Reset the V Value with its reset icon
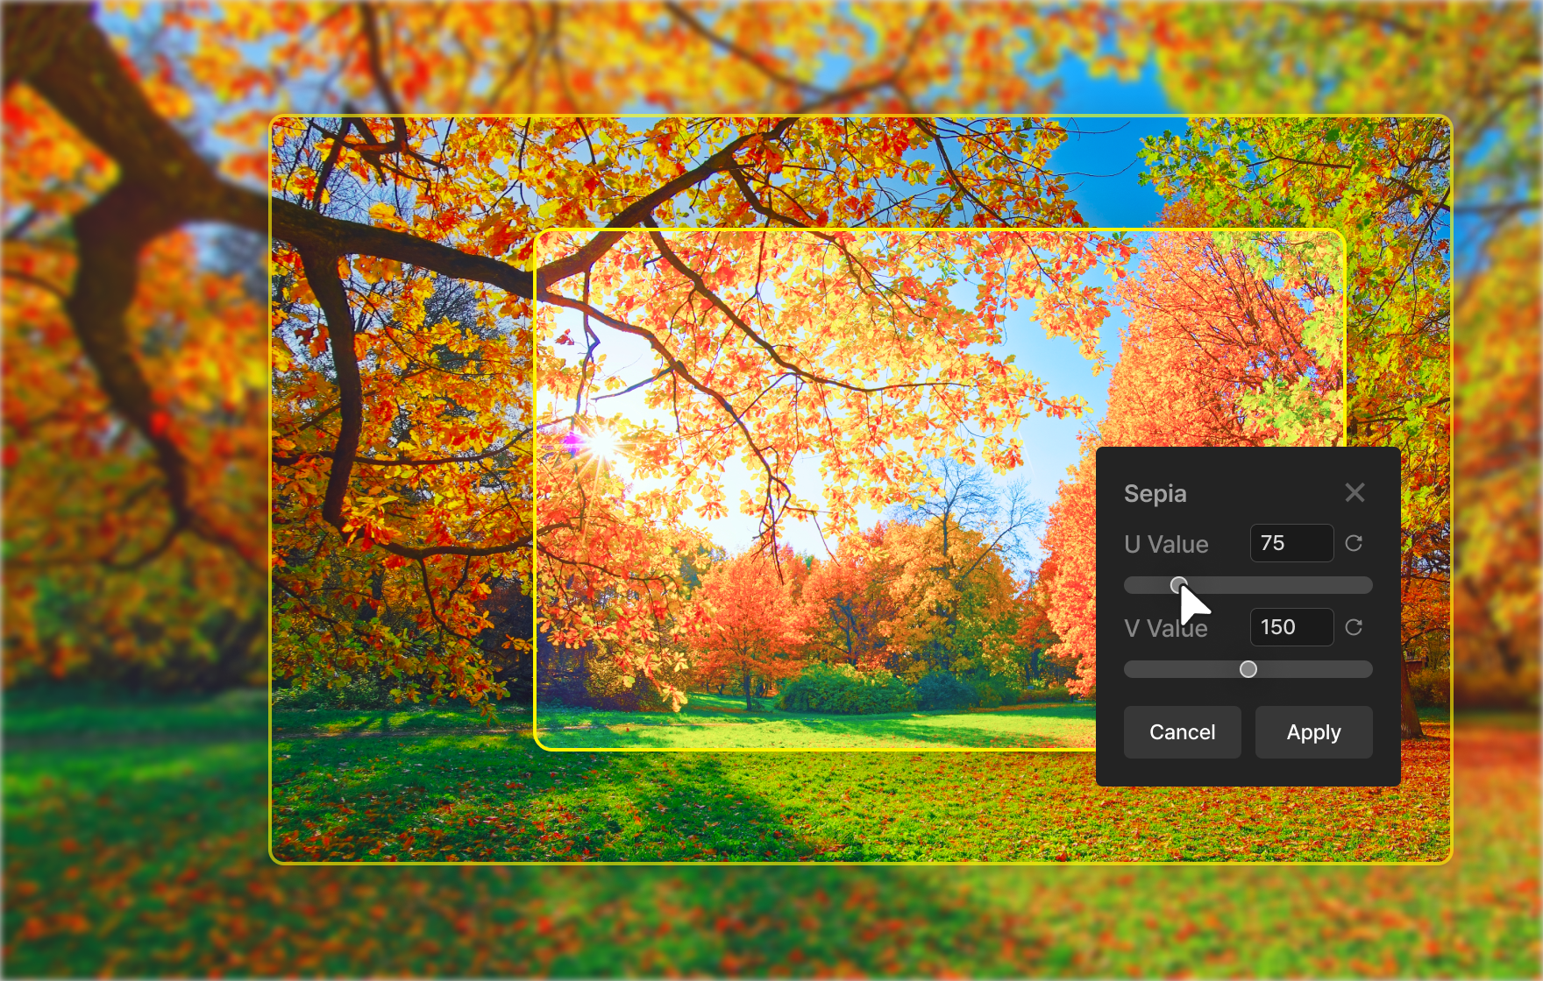The height and width of the screenshot is (981, 1543). click(x=1354, y=627)
